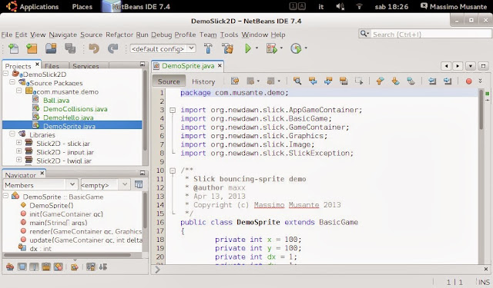Select the Source view button
The image size is (493, 288).
[x=169, y=81]
